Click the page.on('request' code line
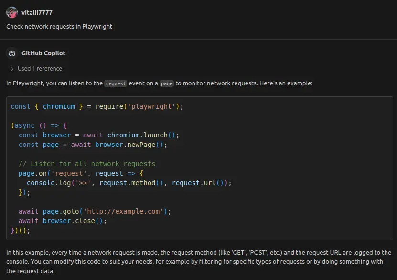The width and height of the screenshot is (397, 280). 81,173
